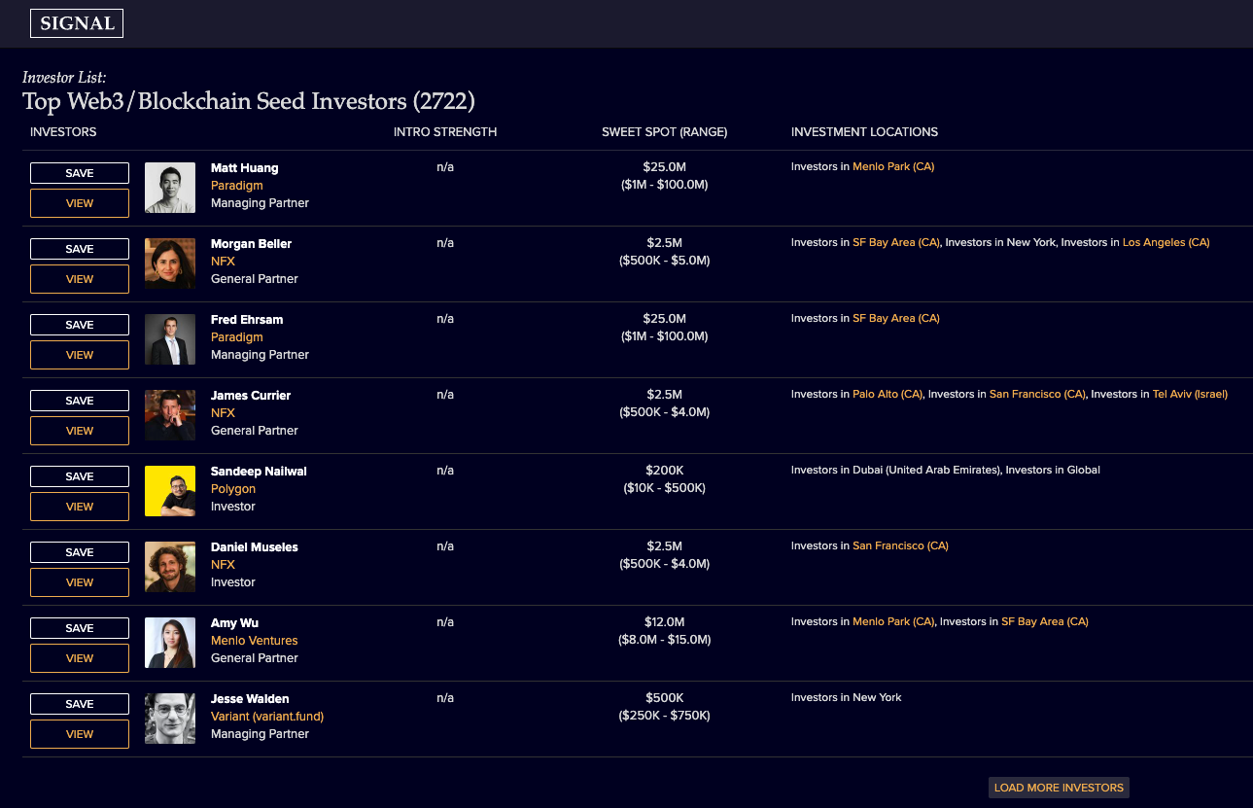Save investor Sandeep Nailwal

coord(80,476)
